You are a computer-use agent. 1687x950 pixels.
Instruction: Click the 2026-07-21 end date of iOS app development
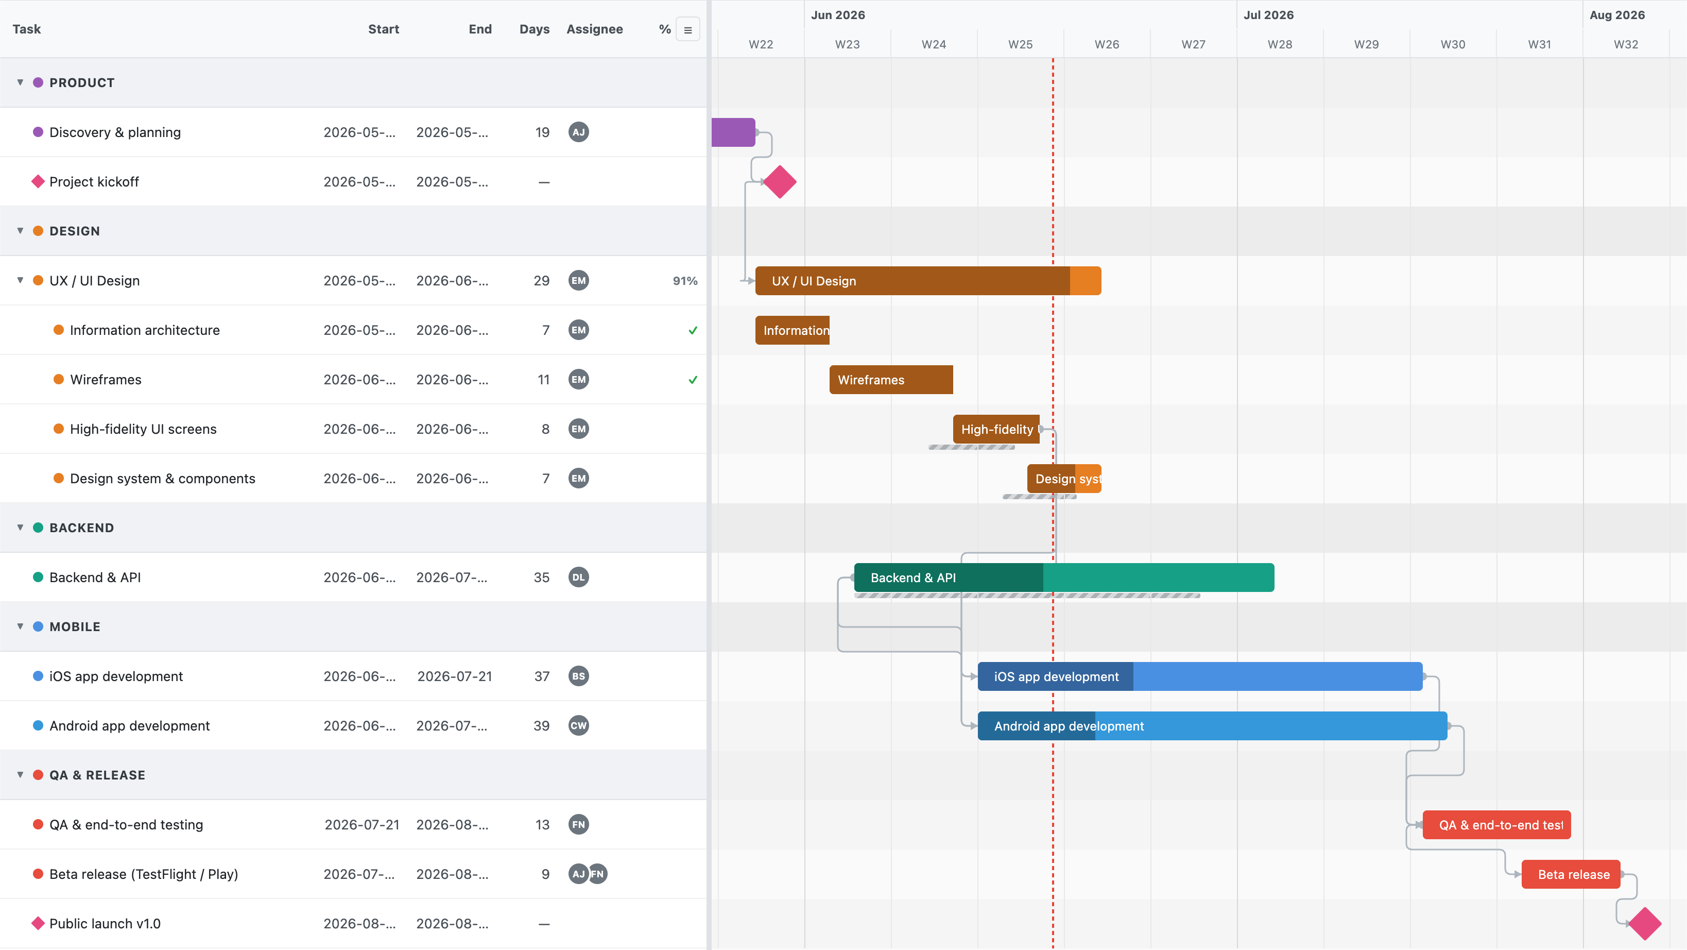pyautogui.click(x=455, y=676)
